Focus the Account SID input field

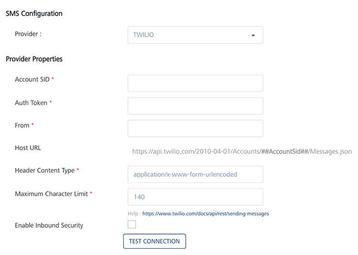tap(195, 83)
